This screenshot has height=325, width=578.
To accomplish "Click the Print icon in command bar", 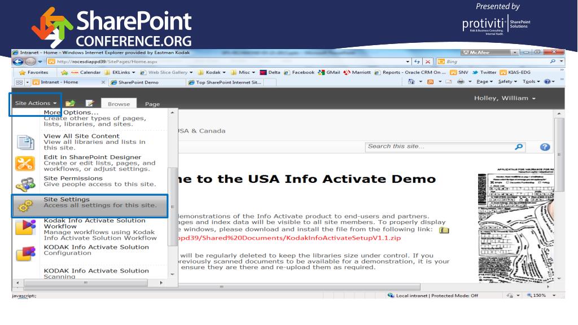I will point(461,81).
